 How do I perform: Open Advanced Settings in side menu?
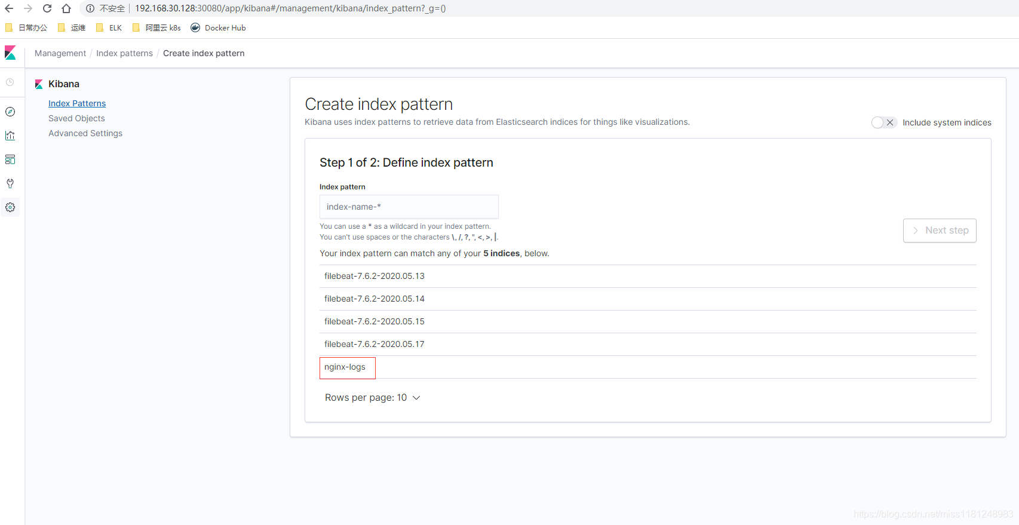[x=85, y=133]
